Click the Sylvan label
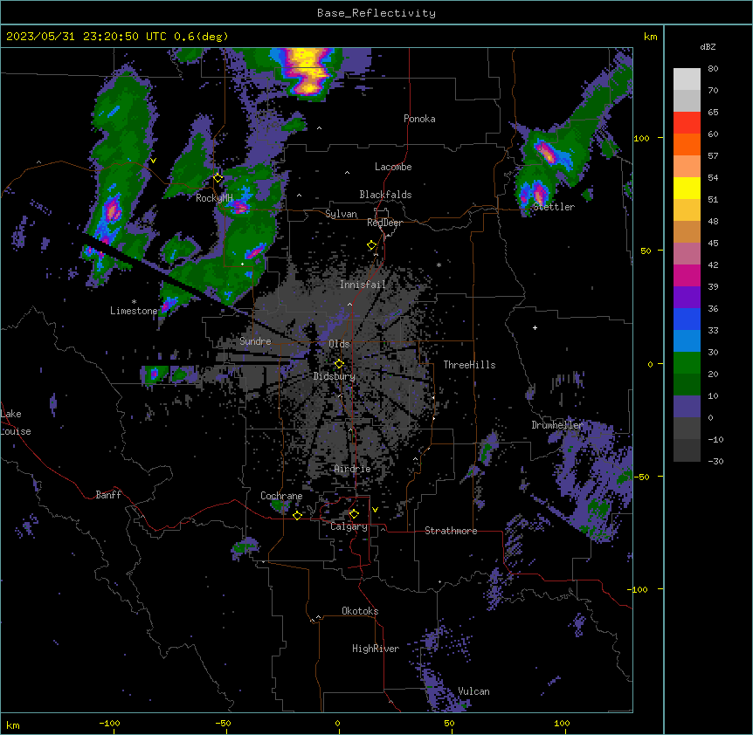753x735 pixels. click(341, 214)
